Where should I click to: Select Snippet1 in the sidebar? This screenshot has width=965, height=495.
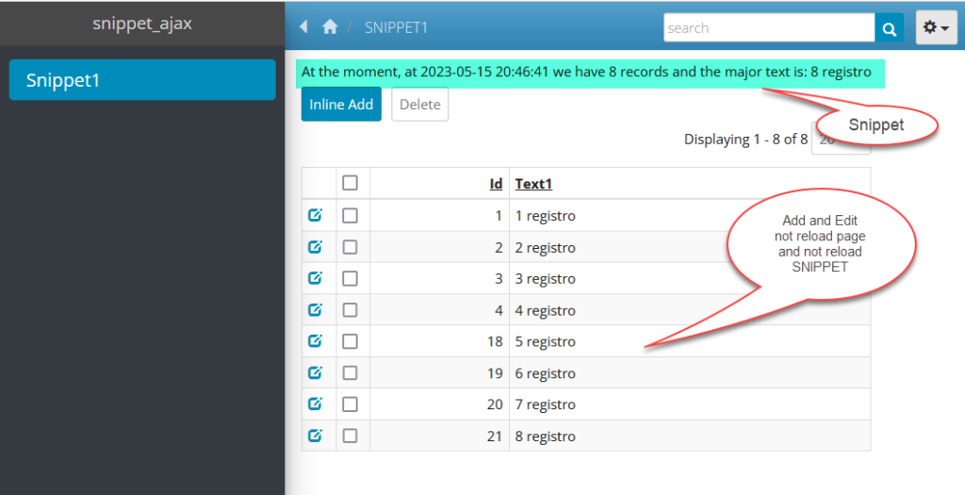coord(142,80)
